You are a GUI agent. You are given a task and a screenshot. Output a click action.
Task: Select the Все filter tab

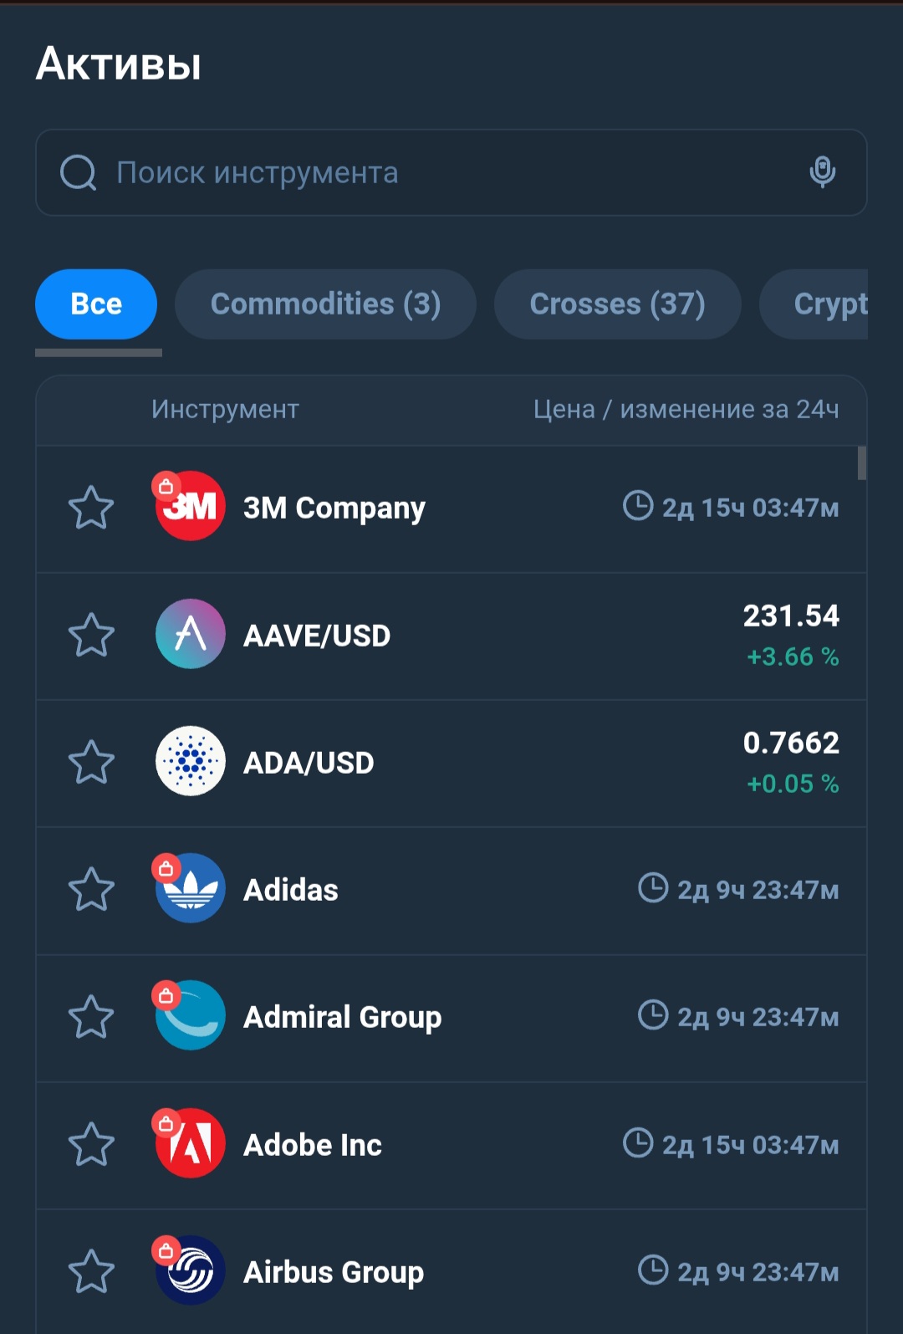click(96, 304)
